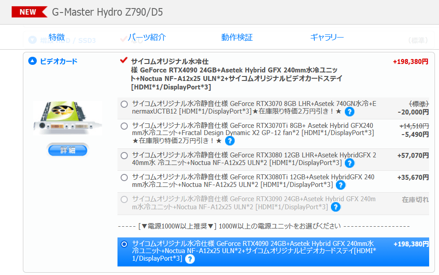This screenshot has width=439, height=275.
Task: Click the struck-through (標準) label
Action: (x=419, y=104)
